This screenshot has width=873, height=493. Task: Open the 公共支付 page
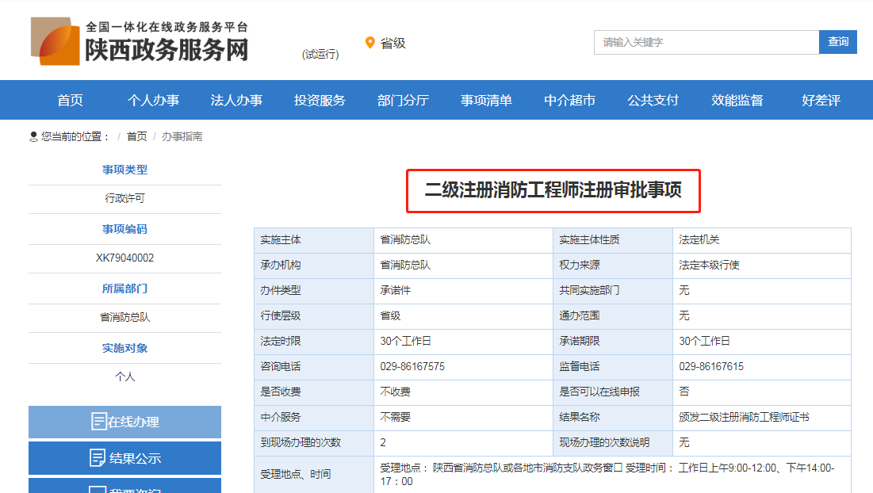pos(653,100)
